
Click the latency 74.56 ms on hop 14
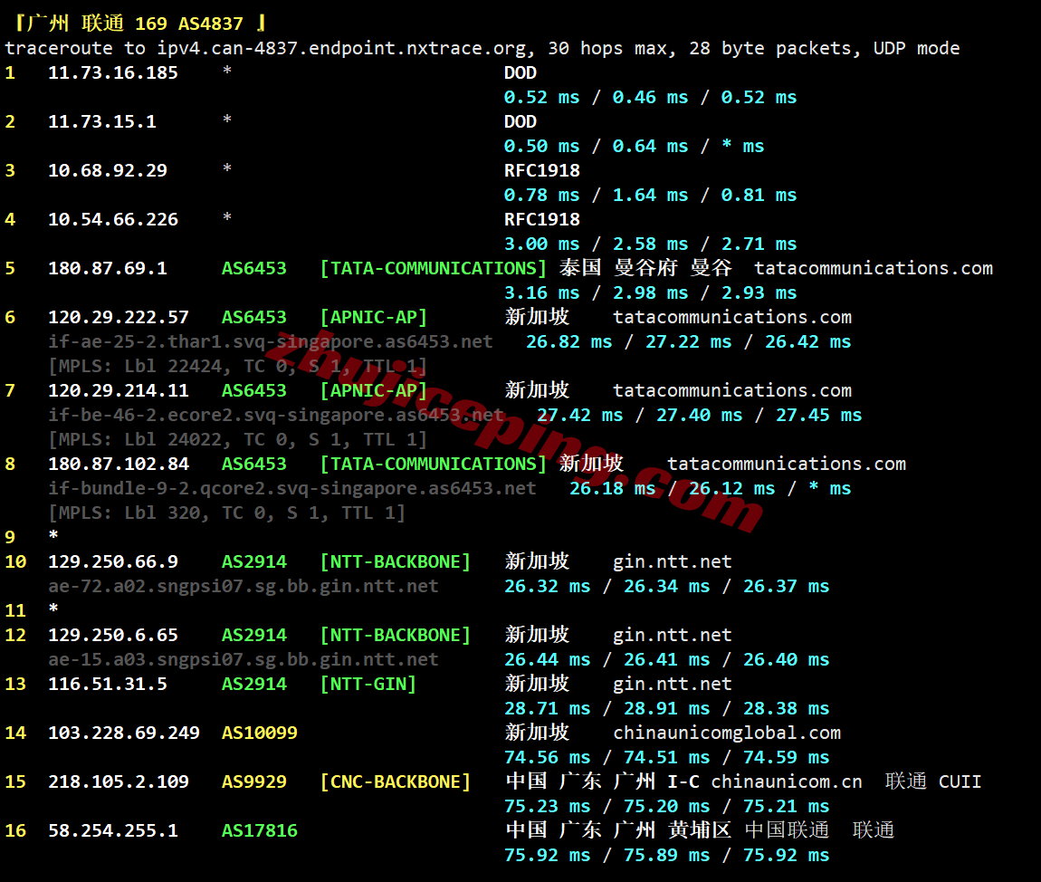pyautogui.click(x=547, y=757)
